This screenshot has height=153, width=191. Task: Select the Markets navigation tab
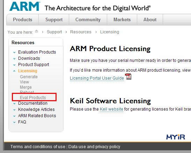(x=122, y=20)
